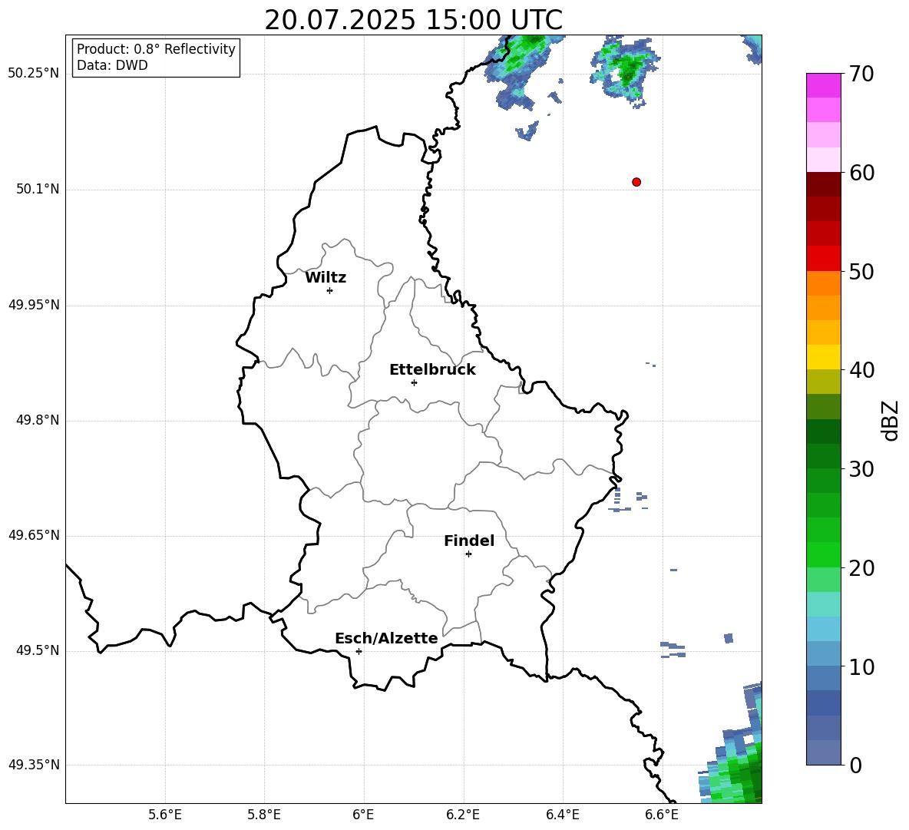This screenshot has width=909, height=830.
Task: Click the cross marker below Findel
Action: click(468, 554)
